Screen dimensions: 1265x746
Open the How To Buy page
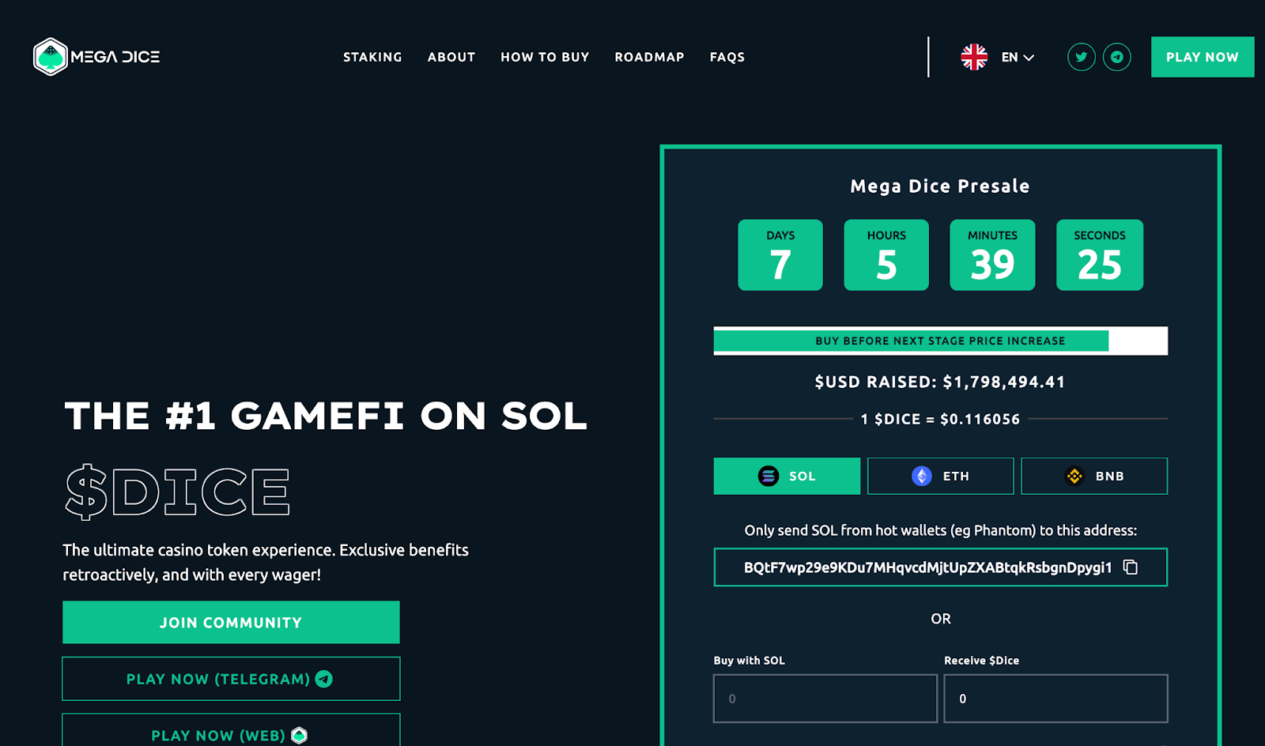[x=545, y=57]
